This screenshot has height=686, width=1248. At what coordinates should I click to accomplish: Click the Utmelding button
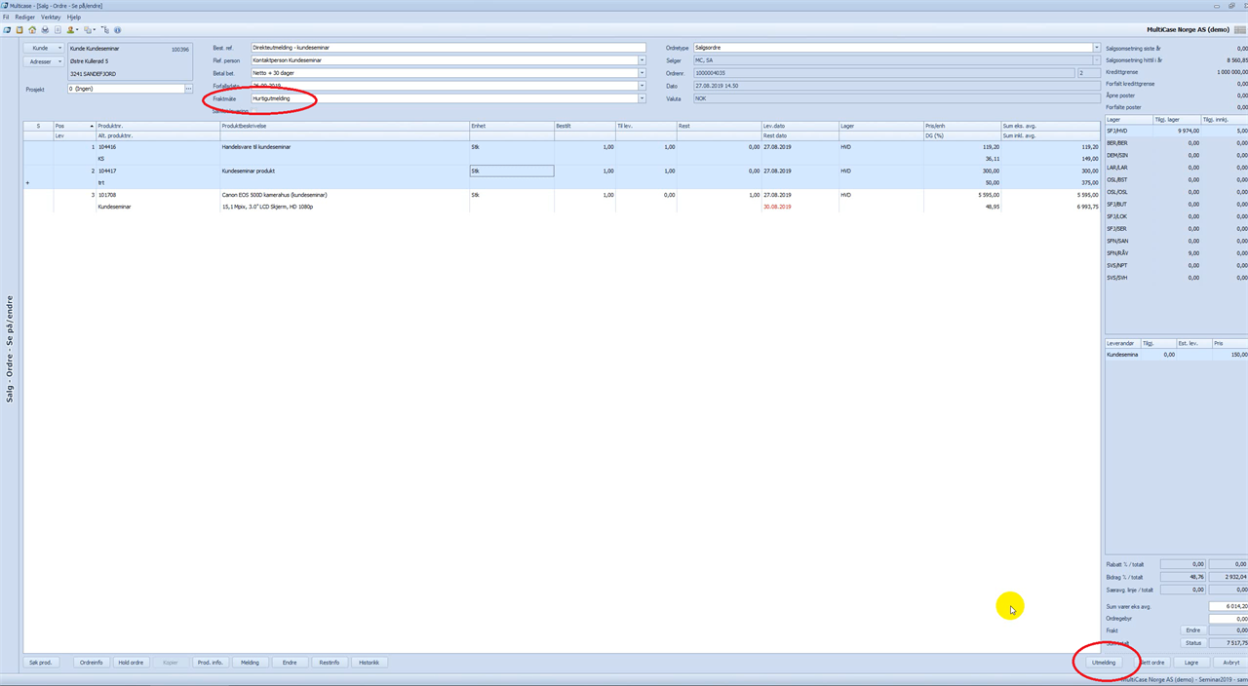(1104, 663)
